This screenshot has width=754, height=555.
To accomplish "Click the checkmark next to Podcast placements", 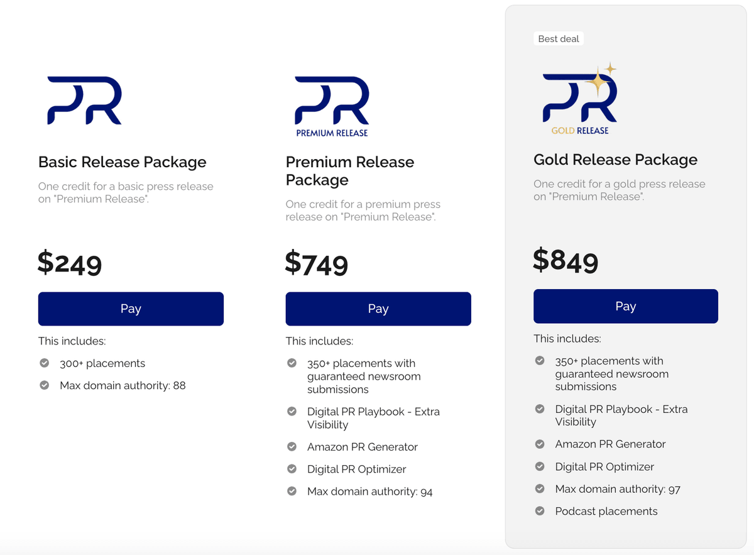I will (540, 511).
